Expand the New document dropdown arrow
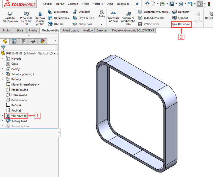Image resolution: width=213 pixels, height=177 pixels. pos(158,4)
